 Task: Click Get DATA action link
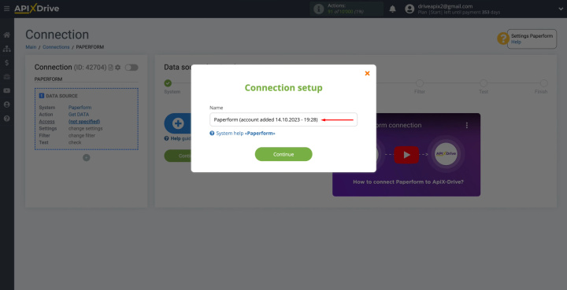tap(79, 114)
